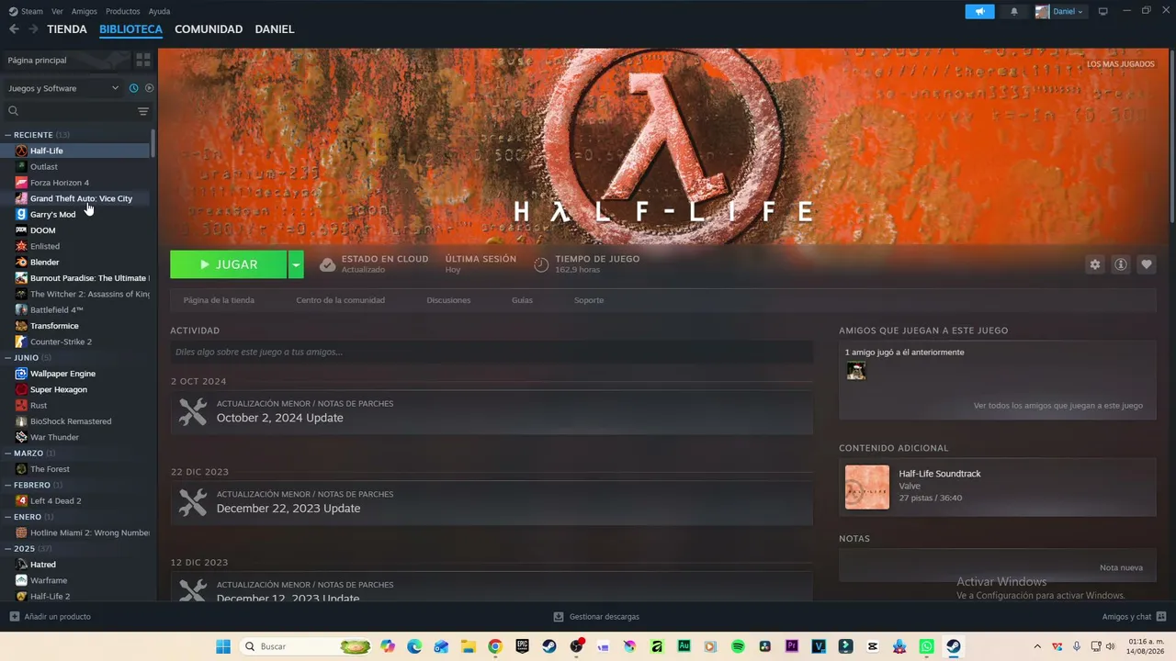This screenshot has width=1176, height=661.
Task: Collapse the Marzo section
Action: 8,454
